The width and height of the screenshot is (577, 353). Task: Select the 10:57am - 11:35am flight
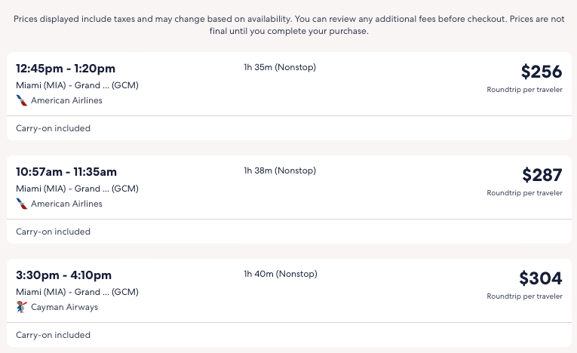[x=66, y=172]
